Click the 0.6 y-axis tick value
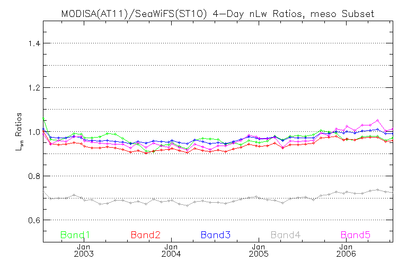This screenshot has width=407, height=271. pyautogui.click(x=34, y=220)
